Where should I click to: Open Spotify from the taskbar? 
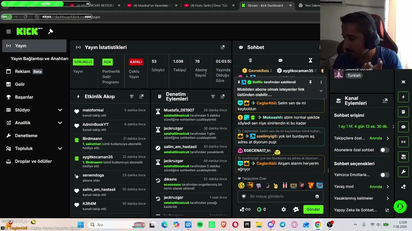[x=200, y=225]
